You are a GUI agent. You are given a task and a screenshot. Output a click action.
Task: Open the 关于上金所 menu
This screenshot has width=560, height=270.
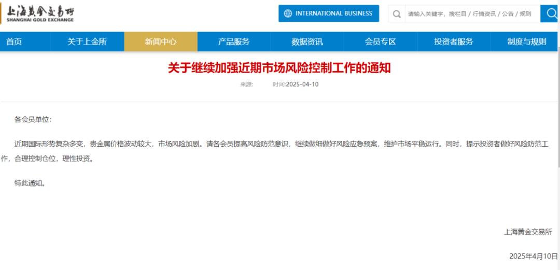click(87, 42)
